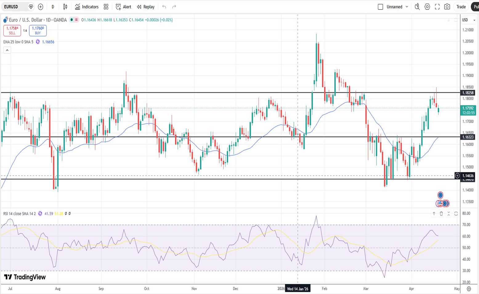Toggle the layout select checkbox beside Unnamed
Screen dimensions: 479x294
(x=380, y=7)
